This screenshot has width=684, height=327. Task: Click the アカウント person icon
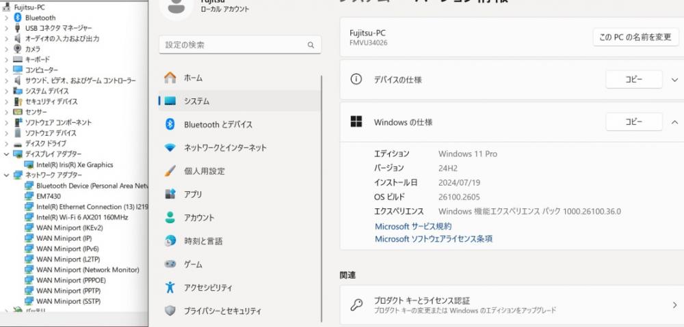(x=170, y=217)
